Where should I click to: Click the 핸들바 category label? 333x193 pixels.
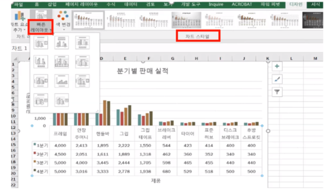click(x=102, y=133)
